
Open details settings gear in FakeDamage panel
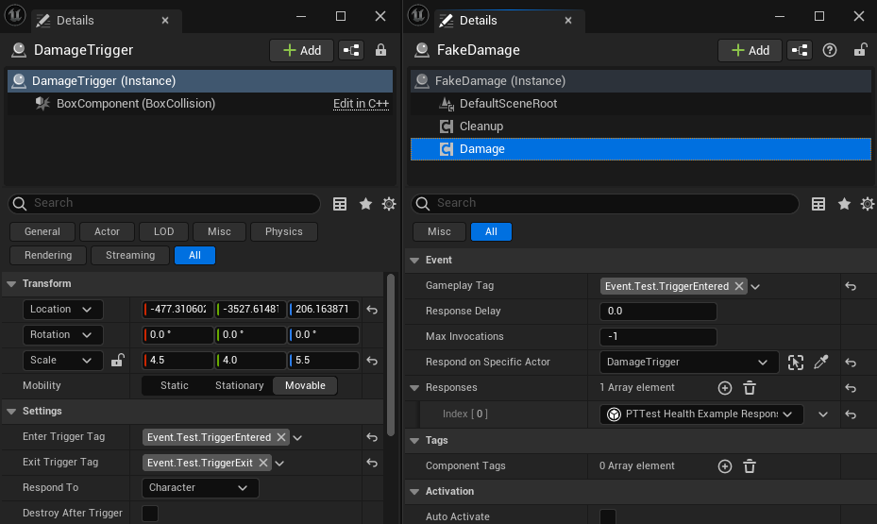click(x=868, y=204)
